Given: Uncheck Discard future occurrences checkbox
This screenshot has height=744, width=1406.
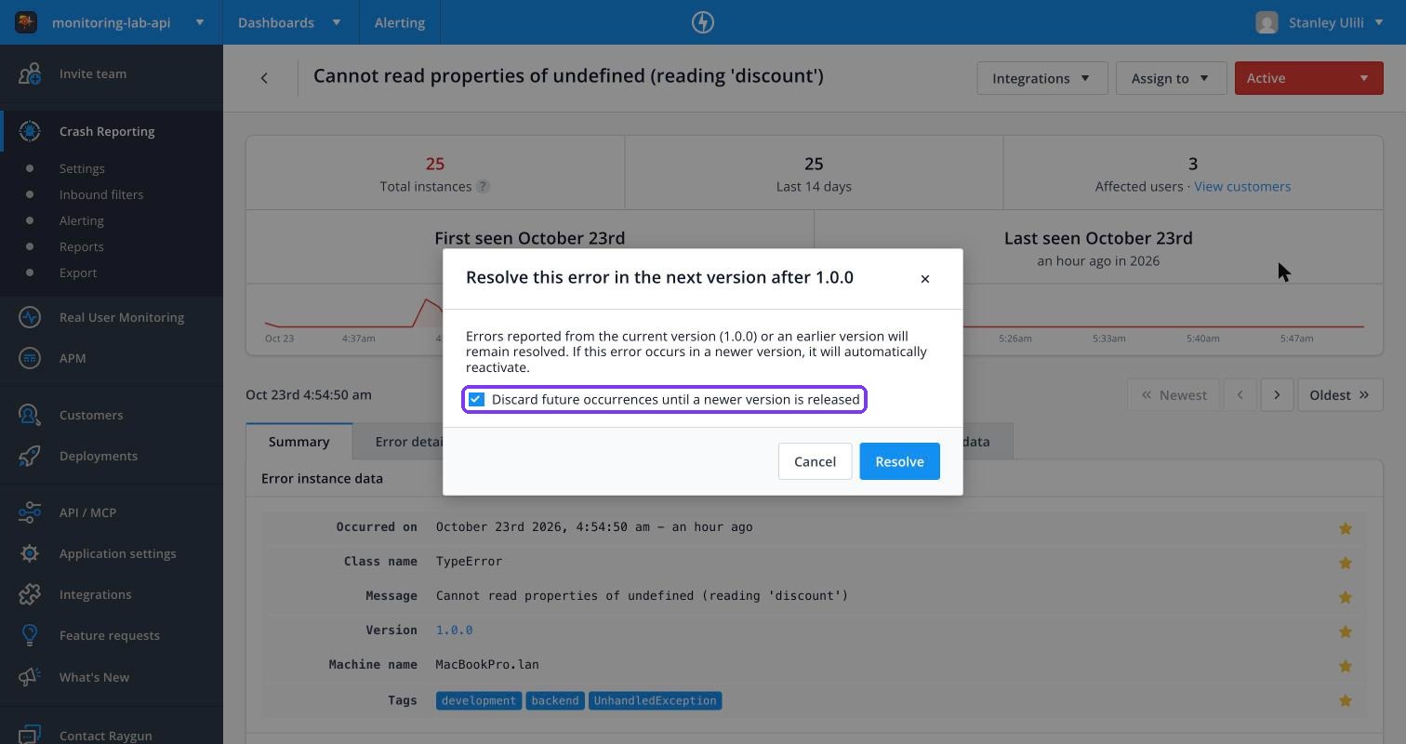Looking at the screenshot, I should (x=476, y=400).
